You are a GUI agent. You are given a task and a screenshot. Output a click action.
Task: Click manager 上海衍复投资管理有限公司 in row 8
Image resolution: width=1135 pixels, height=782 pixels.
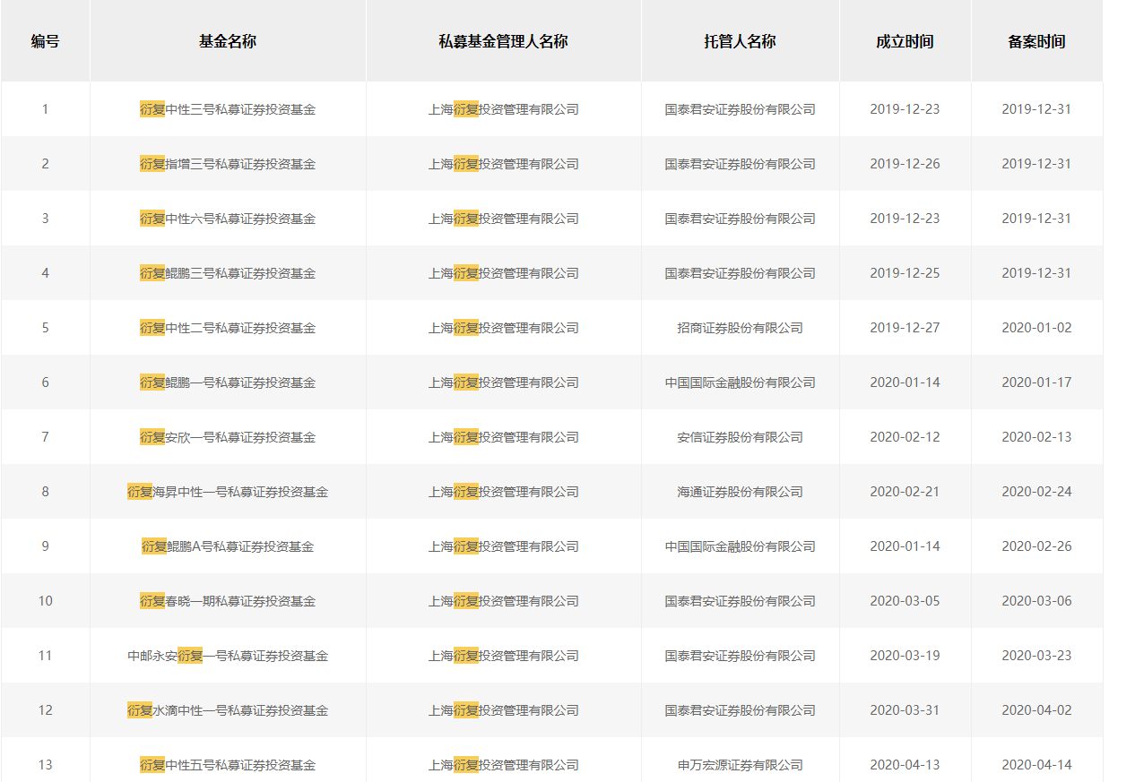503,492
